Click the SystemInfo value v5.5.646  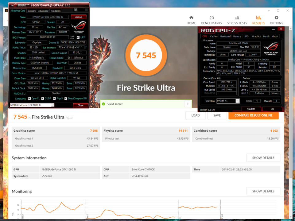pyautogui.click(x=47, y=176)
